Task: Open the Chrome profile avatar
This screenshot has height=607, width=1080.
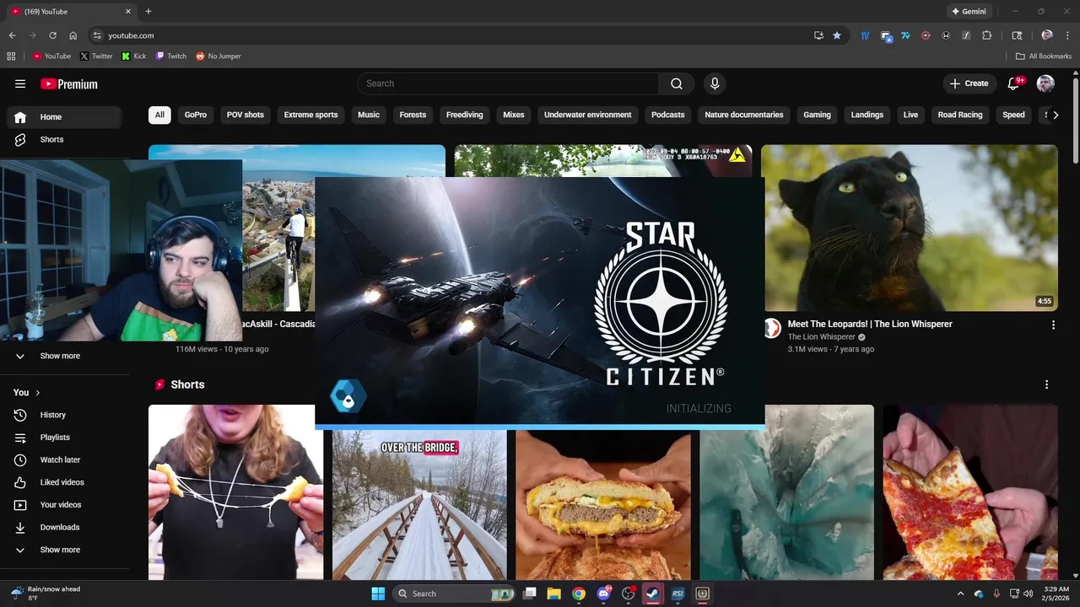Action: coord(1047,35)
